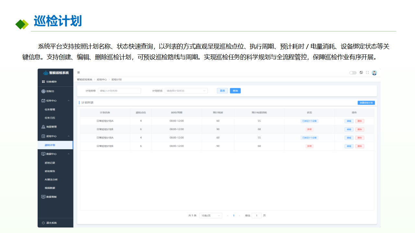Open the 10条/页 page size dropdown
415x233 pixels.
click(211, 216)
